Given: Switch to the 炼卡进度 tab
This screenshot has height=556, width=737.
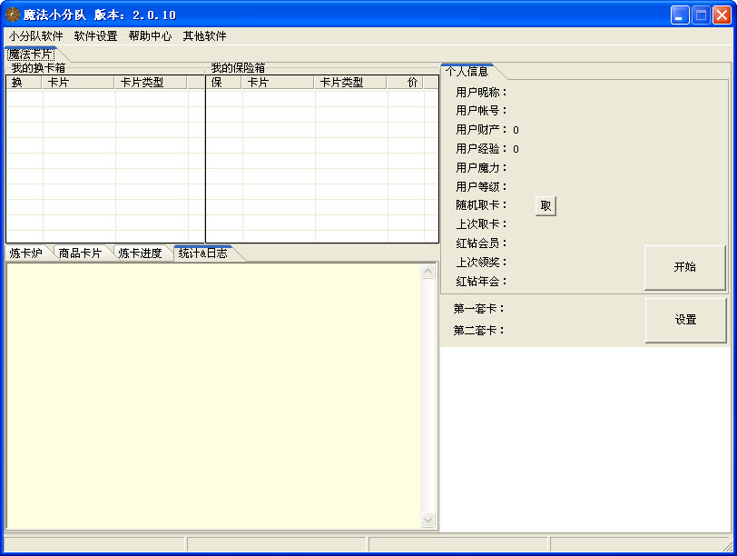Looking at the screenshot, I should [140, 253].
